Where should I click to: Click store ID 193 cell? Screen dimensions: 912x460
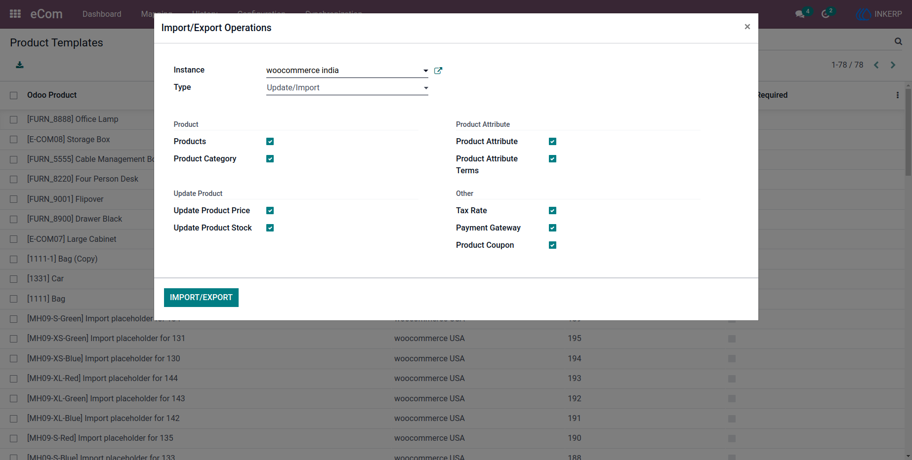pos(575,378)
